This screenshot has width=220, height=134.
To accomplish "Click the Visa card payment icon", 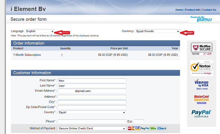I will point(137,128).
